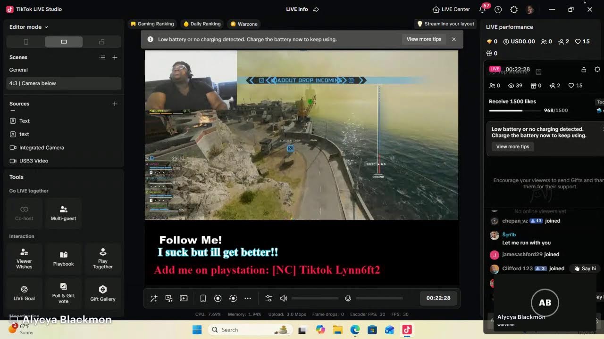Click Streamline your layout tip
This screenshot has height=339, width=604.
446,24
